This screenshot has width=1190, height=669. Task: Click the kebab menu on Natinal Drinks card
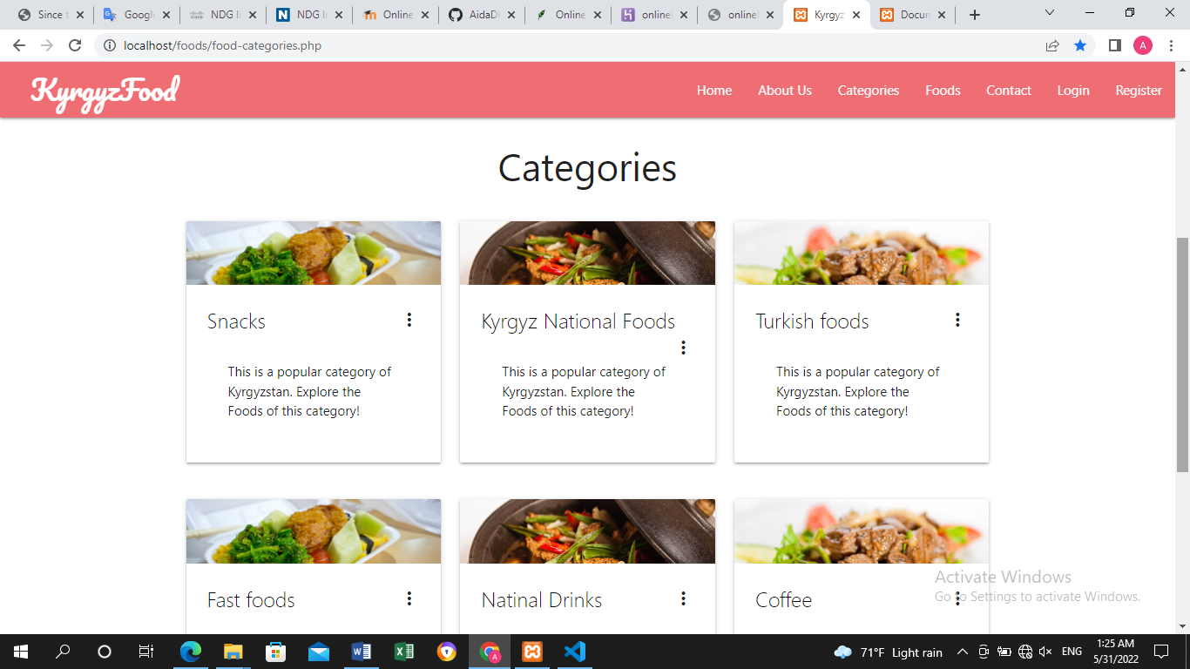[683, 598]
